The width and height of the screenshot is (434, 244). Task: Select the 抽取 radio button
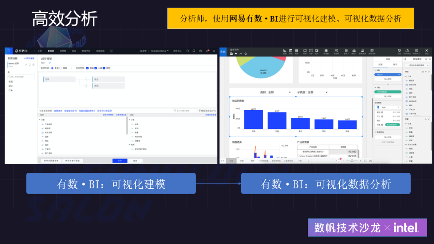tap(61, 68)
